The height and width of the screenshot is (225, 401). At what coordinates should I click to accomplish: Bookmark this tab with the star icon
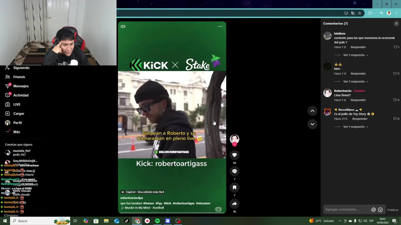click(x=360, y=13)
